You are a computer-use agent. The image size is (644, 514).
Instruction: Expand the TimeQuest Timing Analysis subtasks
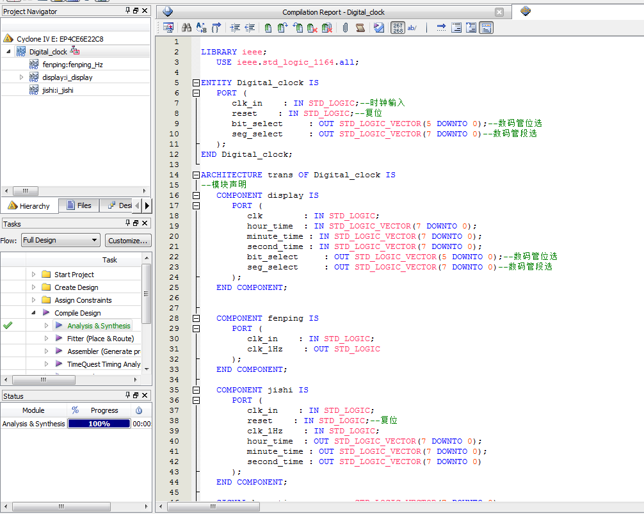tap(46, 364)
